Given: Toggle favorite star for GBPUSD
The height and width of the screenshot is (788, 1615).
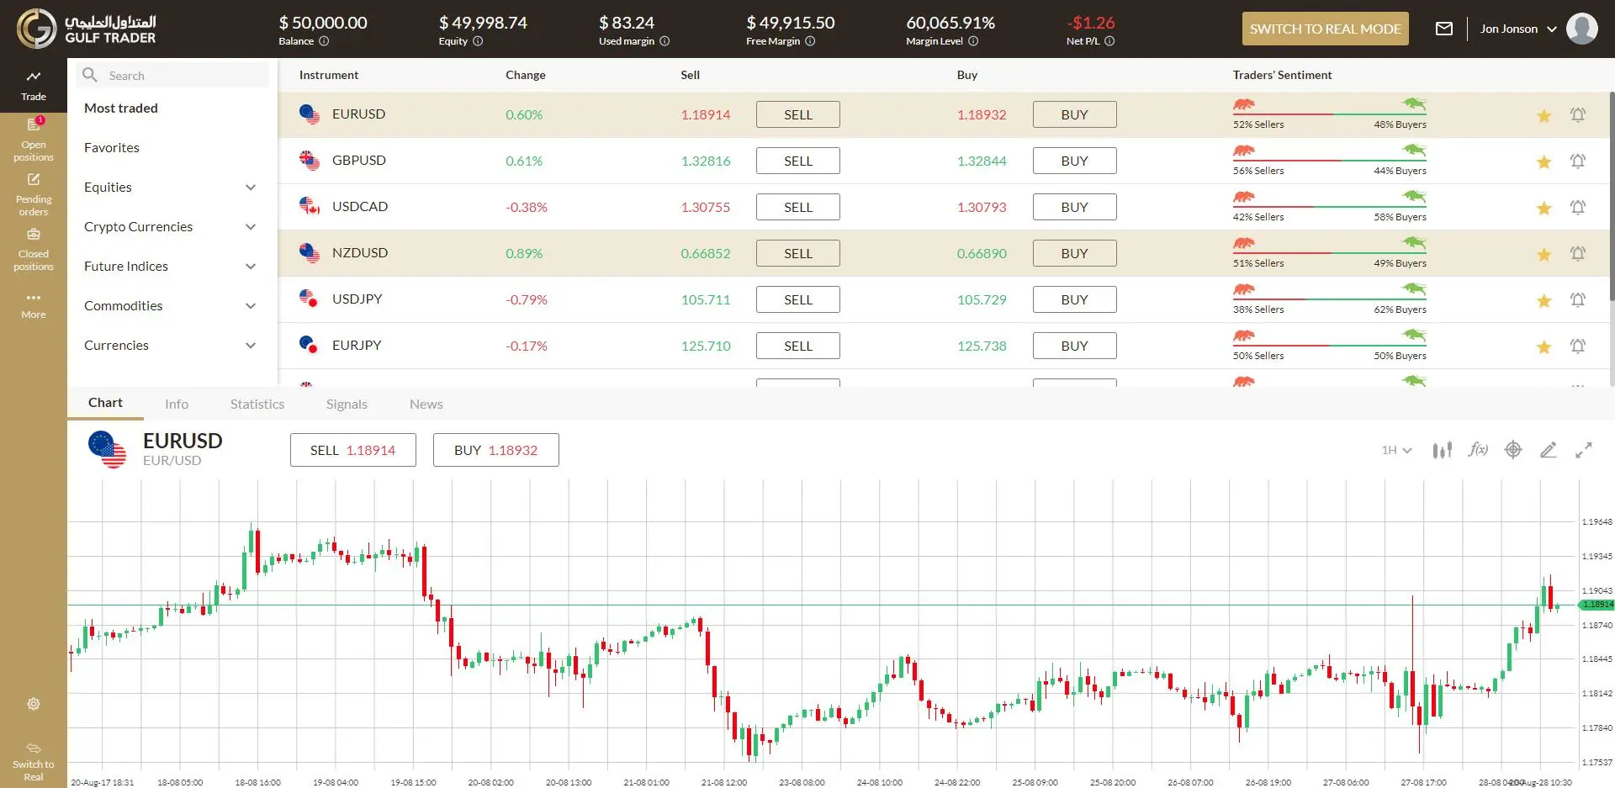Looking at the screenshot, I should pyautogui.click(x=1544, y=161).
